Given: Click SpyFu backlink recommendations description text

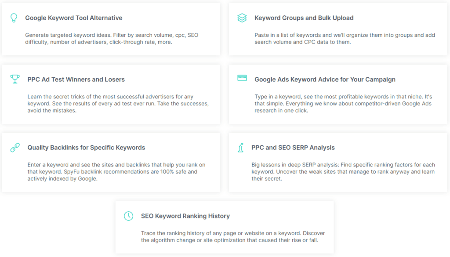Looking at the screenshot, I should point(116,171).
